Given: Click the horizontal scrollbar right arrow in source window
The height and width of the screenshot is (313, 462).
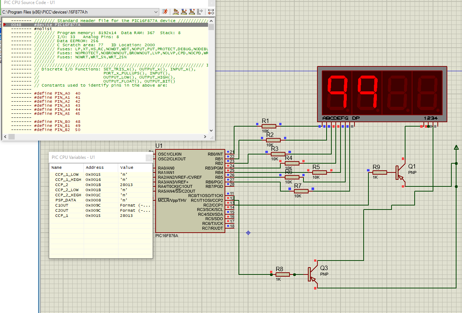Looking at the screenshot, I should [206, 137].
